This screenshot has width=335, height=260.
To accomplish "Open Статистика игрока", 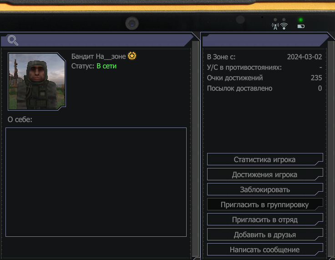I will click(265, 159).
